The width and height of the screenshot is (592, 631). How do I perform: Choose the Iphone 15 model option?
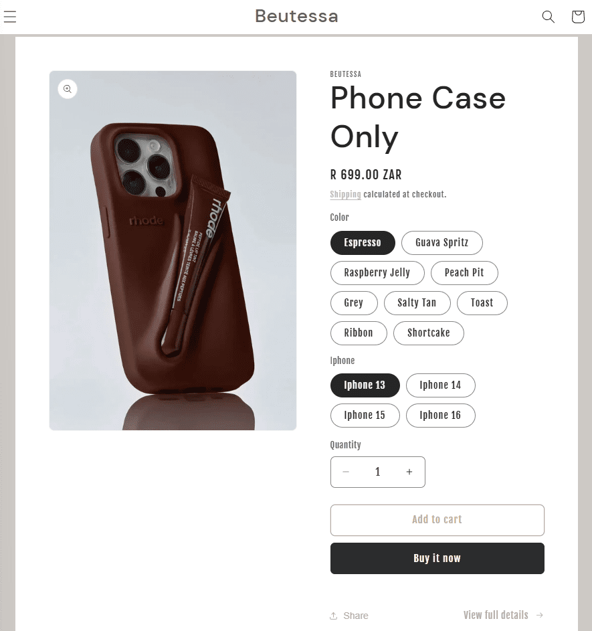click(x=365, y=416)
